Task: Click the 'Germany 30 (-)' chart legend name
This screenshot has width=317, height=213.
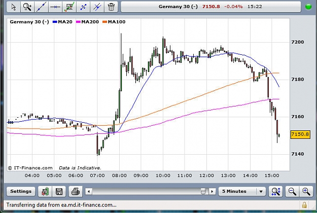Action: (29, 22)
